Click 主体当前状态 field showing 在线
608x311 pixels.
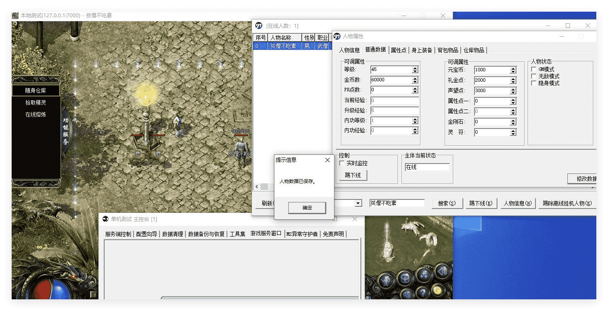click(x=427, y=167)
